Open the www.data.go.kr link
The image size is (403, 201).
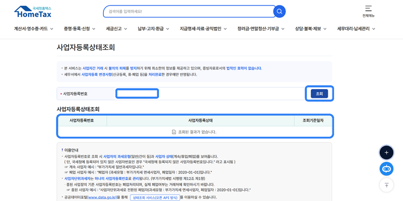pyautogui.click(x=102, y=197)
